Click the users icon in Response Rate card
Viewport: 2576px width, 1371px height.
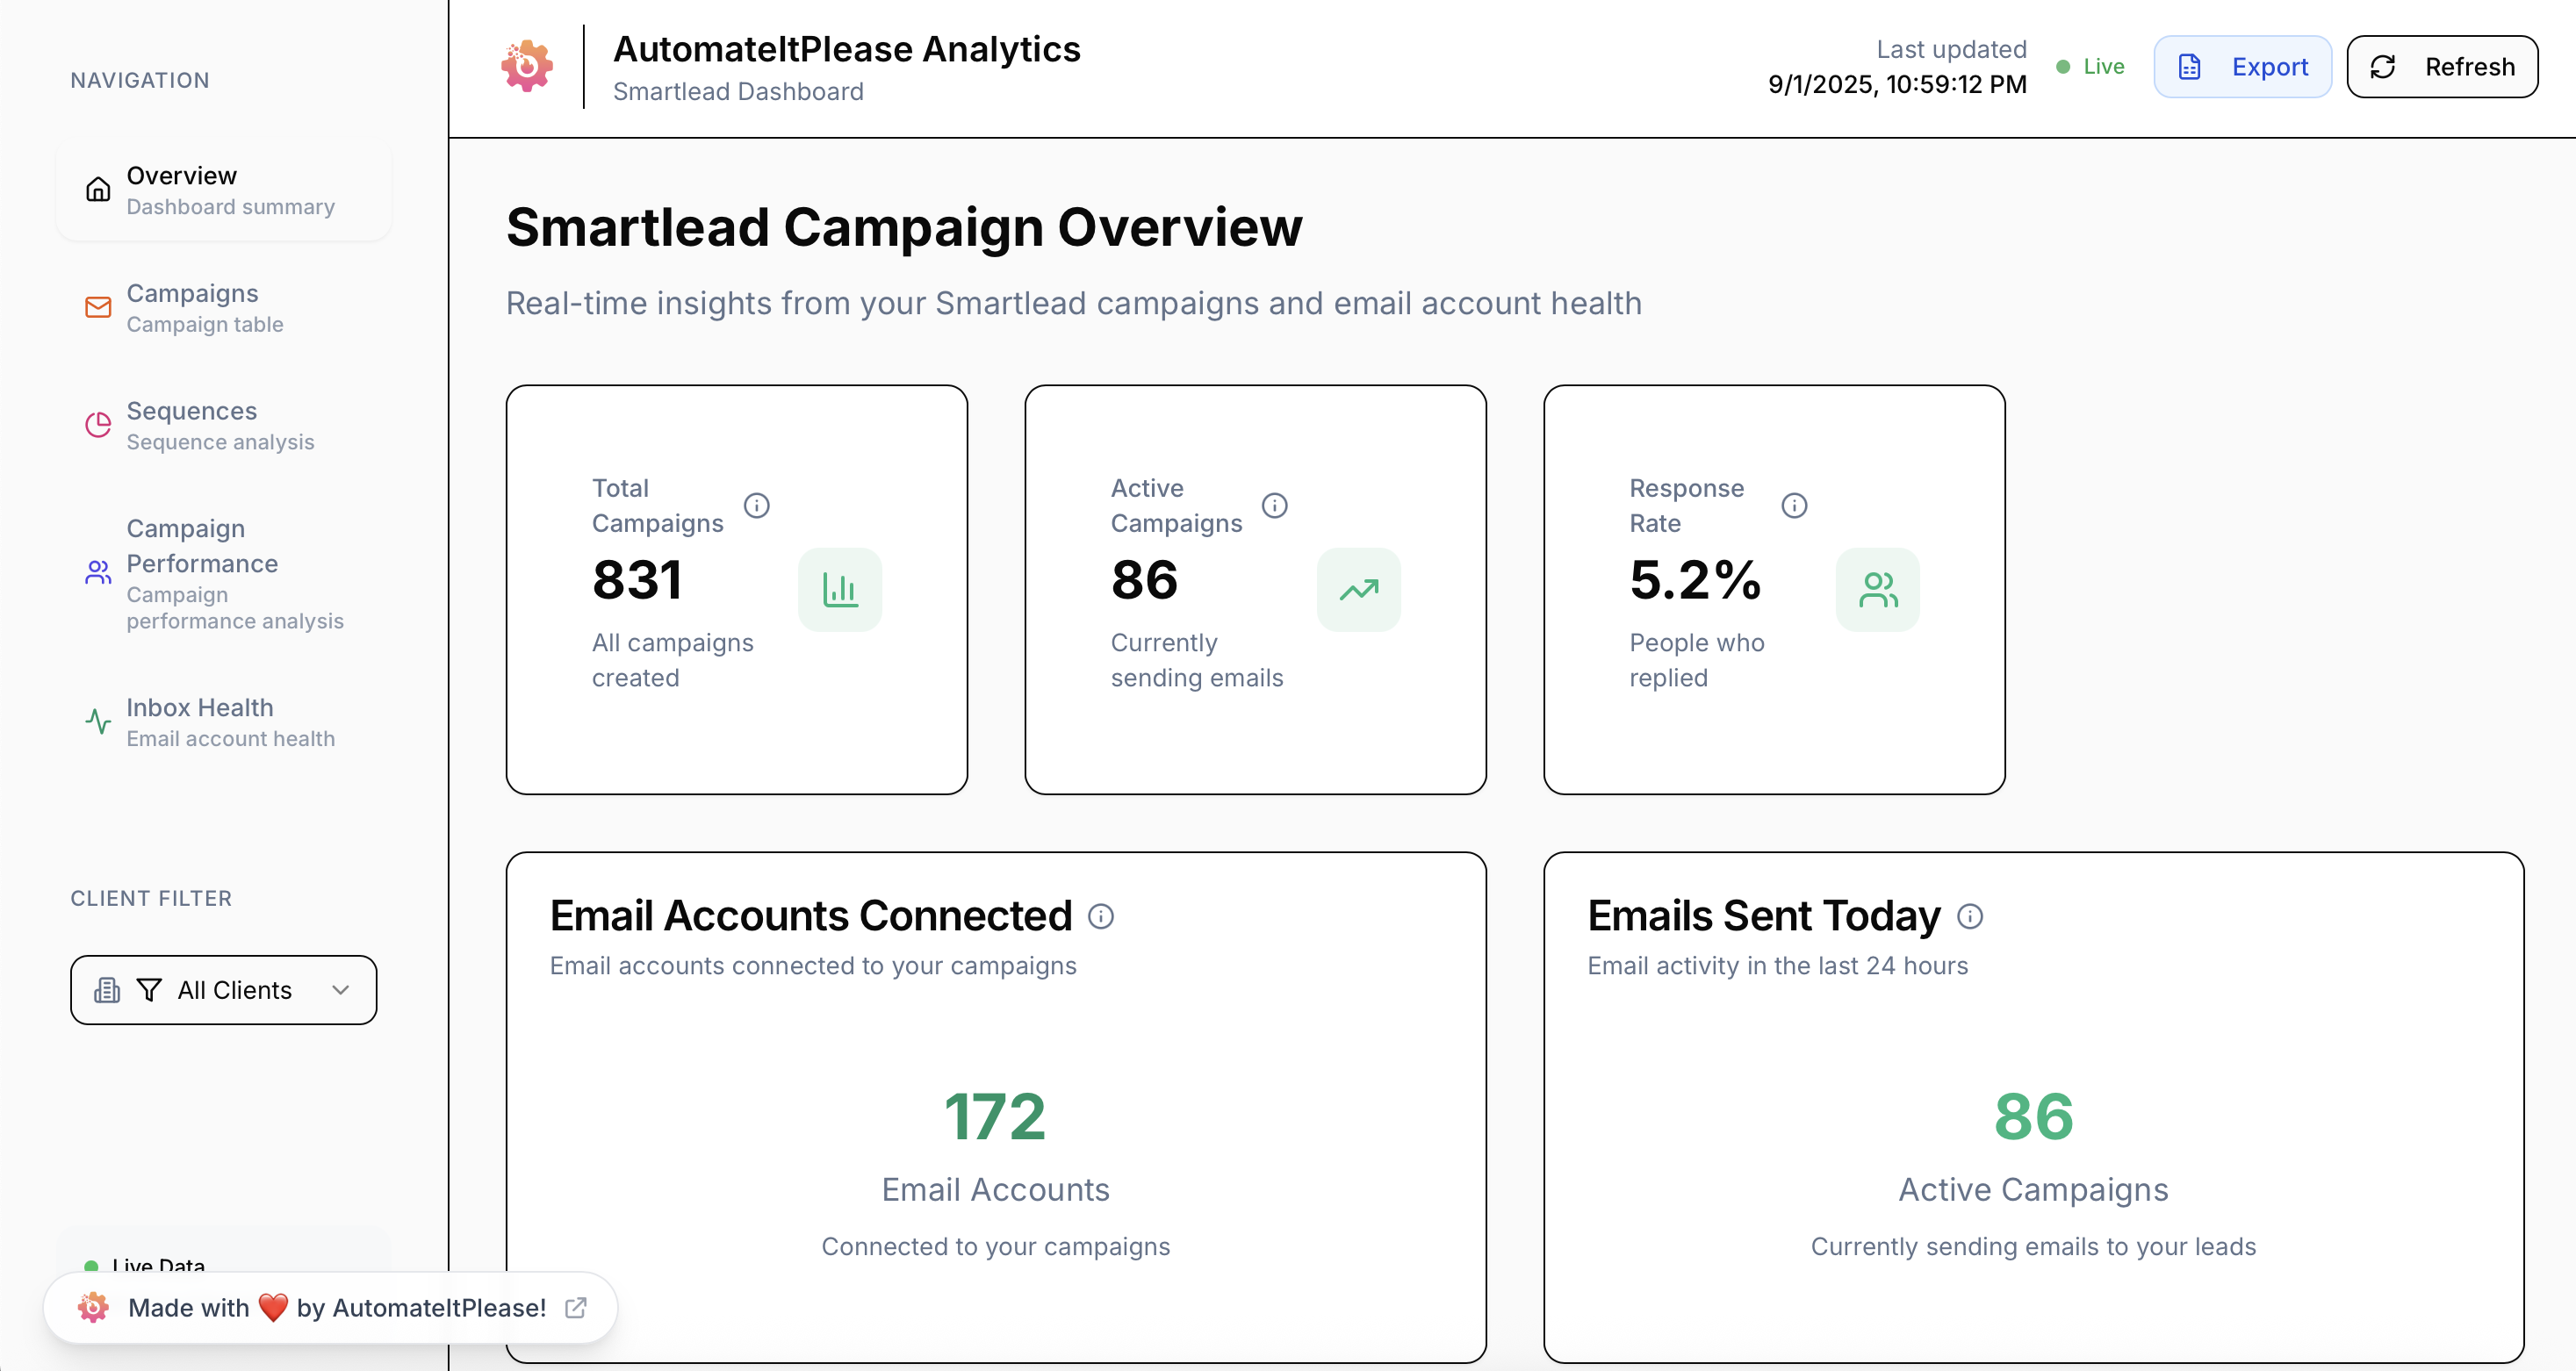point(1878,589)
